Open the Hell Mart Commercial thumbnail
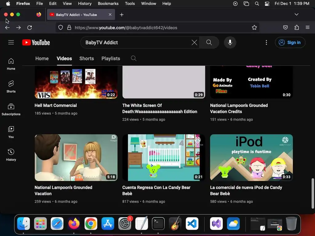315x236 pixels. (x=76, y=82)
